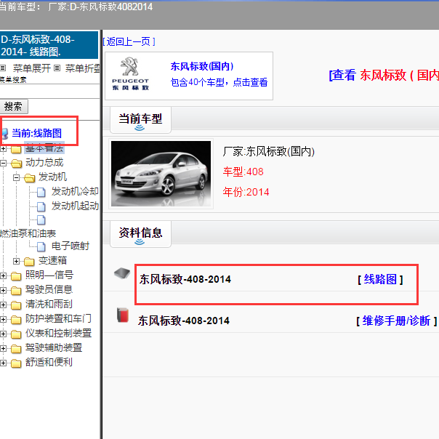This screenshot has height=439, width=439.
Task: Click the 厂家:东风标致(国内) text
Action: coord(269,151)
